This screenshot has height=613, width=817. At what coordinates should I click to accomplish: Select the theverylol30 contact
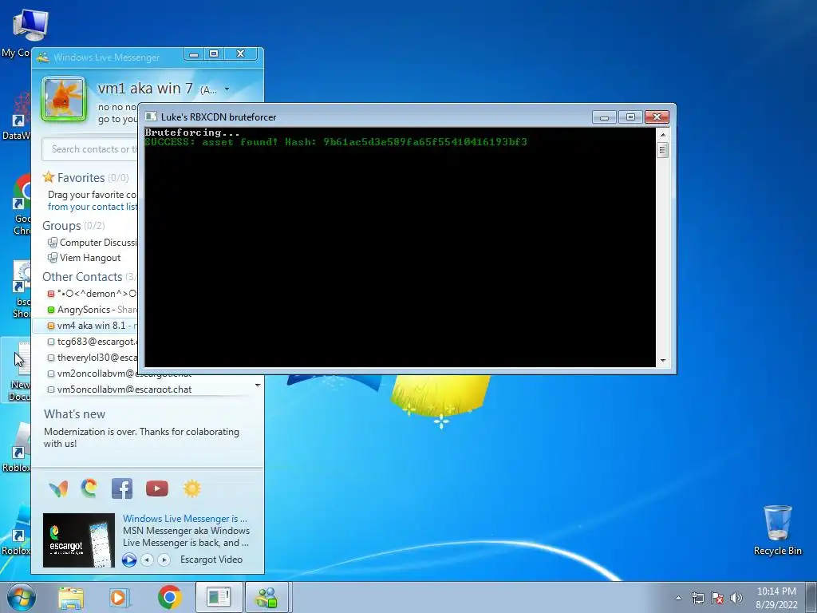(x=93, y=358)
